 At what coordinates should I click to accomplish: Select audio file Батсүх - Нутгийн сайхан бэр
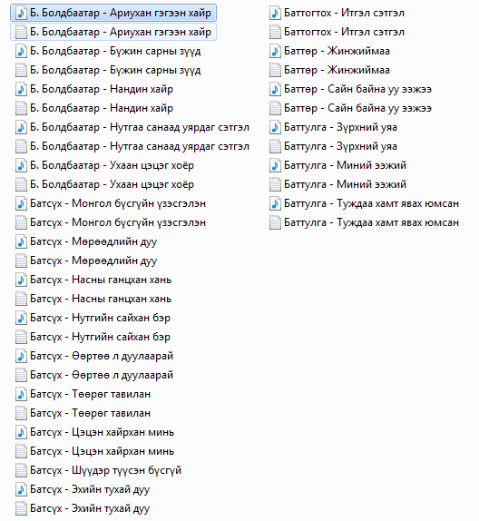(x=93, y=318)
